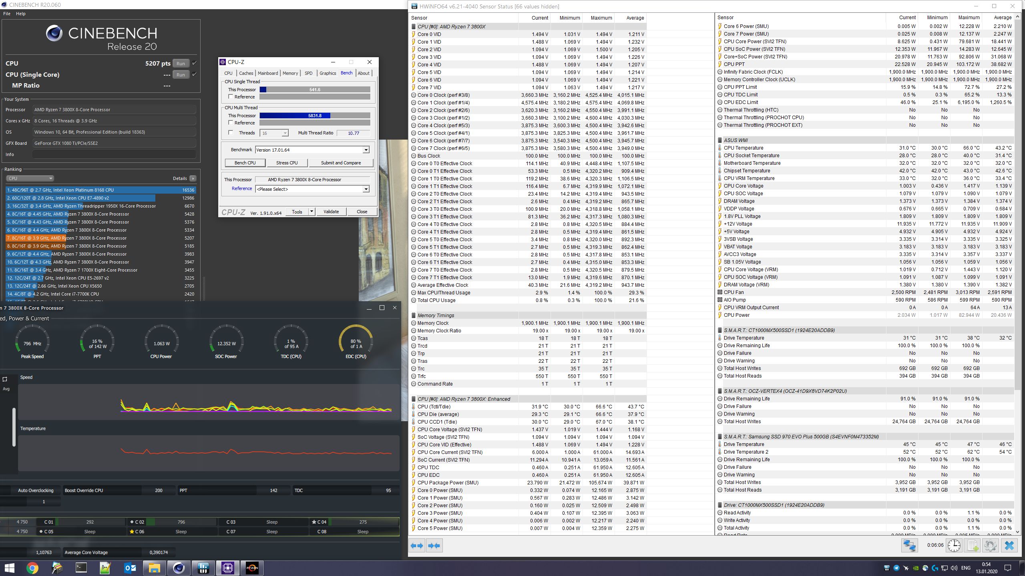The height and width of the screenshot is (576, 1025).
Task: Open Ryzen Master from taskbar
Action: click(x=252, y=568)
